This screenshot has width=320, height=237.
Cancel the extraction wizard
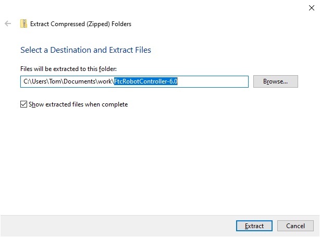click(295, 226)
